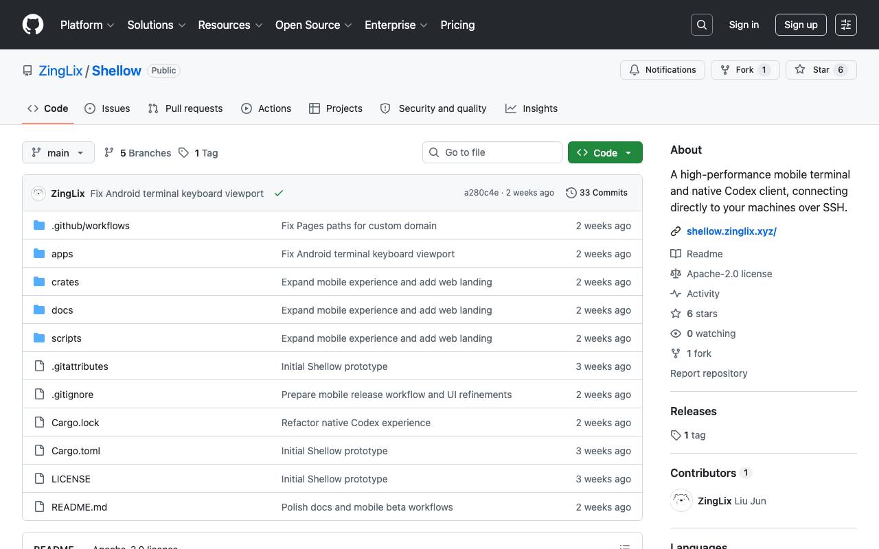This screenshot has height=549, width=879.
Task: Open Contributors heading link
Action: (x=711, y=473)
